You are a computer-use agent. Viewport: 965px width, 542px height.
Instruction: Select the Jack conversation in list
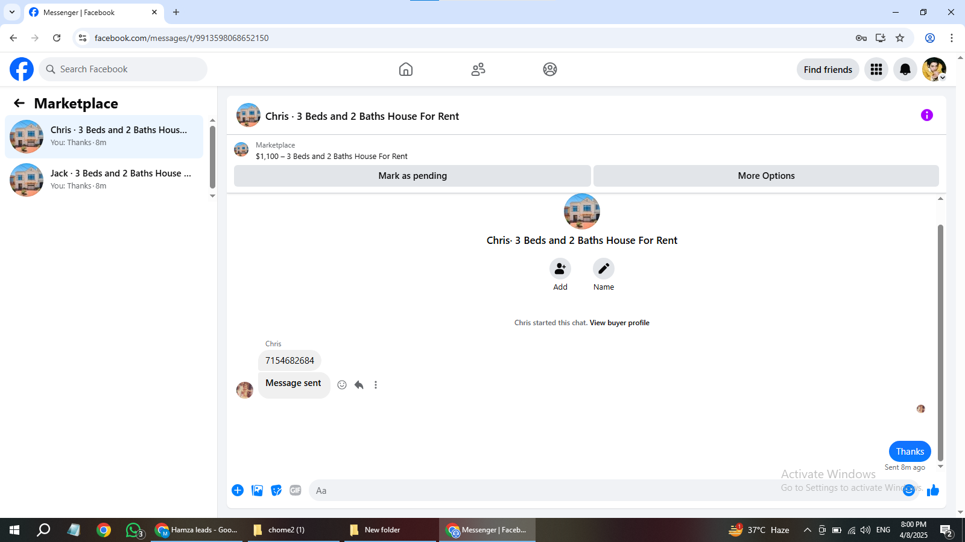(x=104, y=180)
